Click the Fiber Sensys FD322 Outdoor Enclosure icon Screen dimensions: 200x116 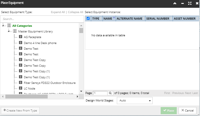tap(21, 82)
